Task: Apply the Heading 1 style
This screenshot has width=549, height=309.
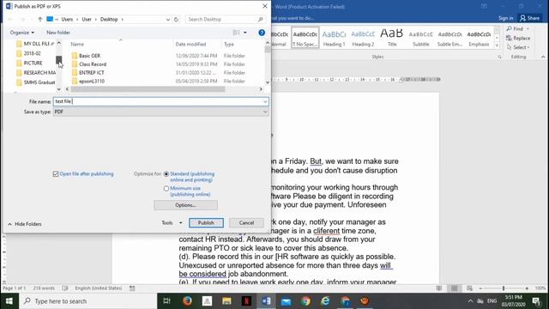Action: tap(334, 38)
